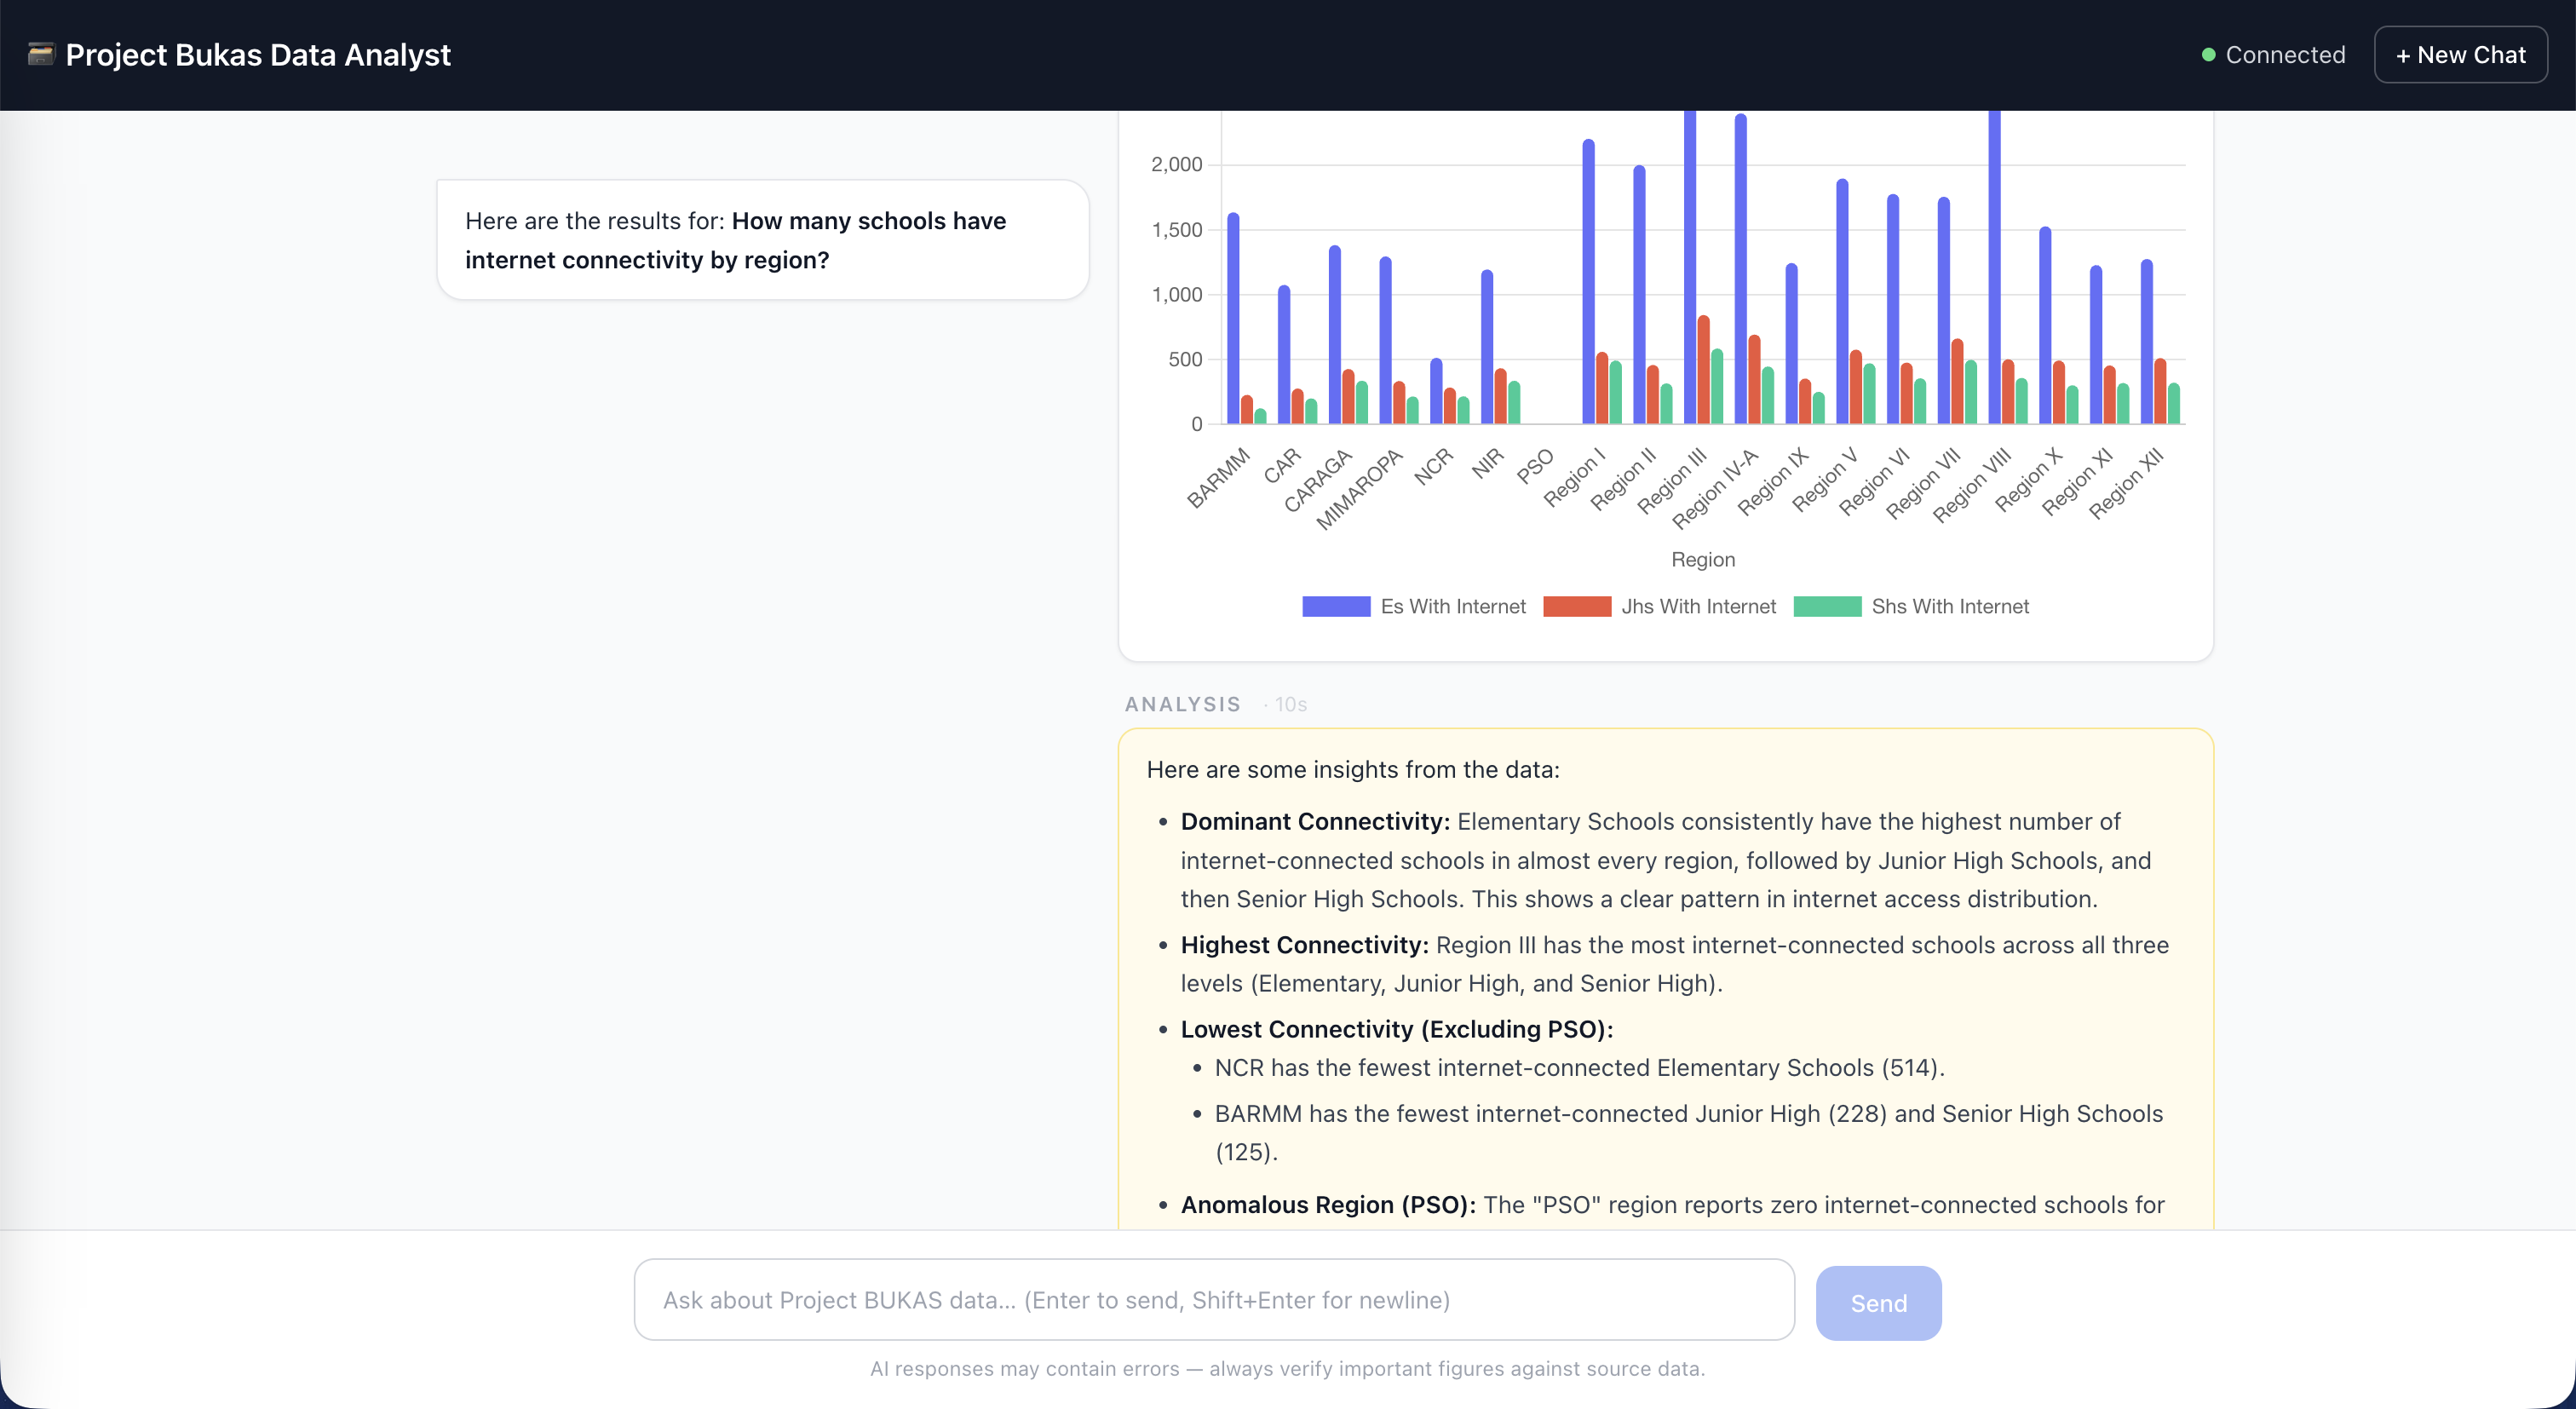Focus the Ask about Project BUKAS data input
Viewport: 2576px width, 1409px height.
point(1214,1299)
